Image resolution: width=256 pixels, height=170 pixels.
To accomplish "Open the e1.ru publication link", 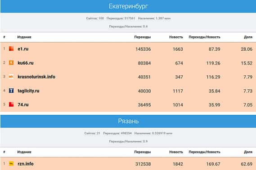I will [23, 49].
